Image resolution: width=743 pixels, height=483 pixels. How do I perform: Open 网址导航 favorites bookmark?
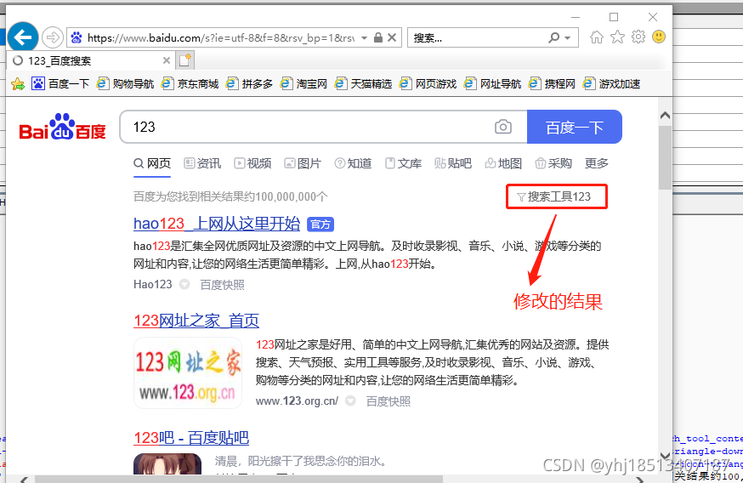[493, 84]
